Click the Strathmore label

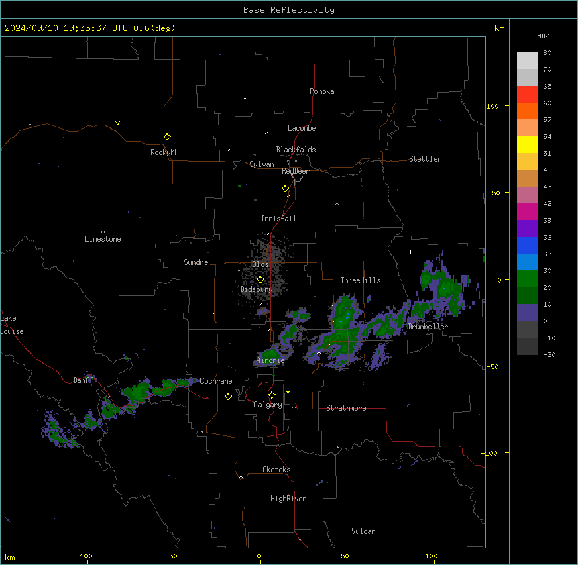click(x=346, y=408)
